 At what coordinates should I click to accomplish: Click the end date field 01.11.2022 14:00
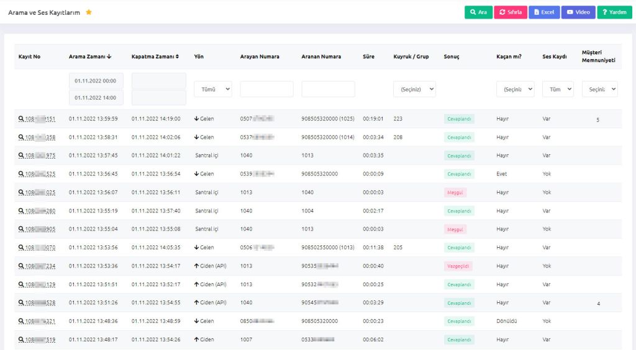tap(96, 97)
